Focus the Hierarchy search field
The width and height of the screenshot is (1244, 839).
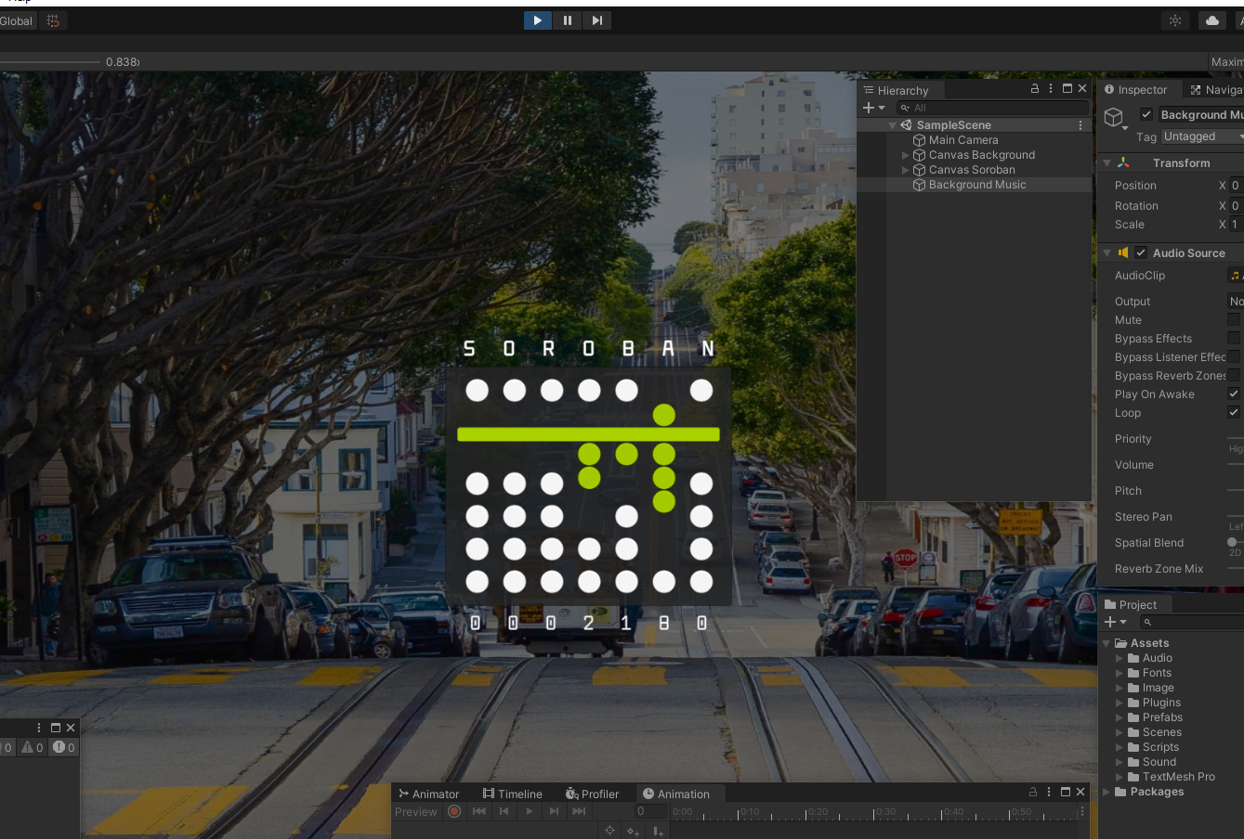click(991, 108)
